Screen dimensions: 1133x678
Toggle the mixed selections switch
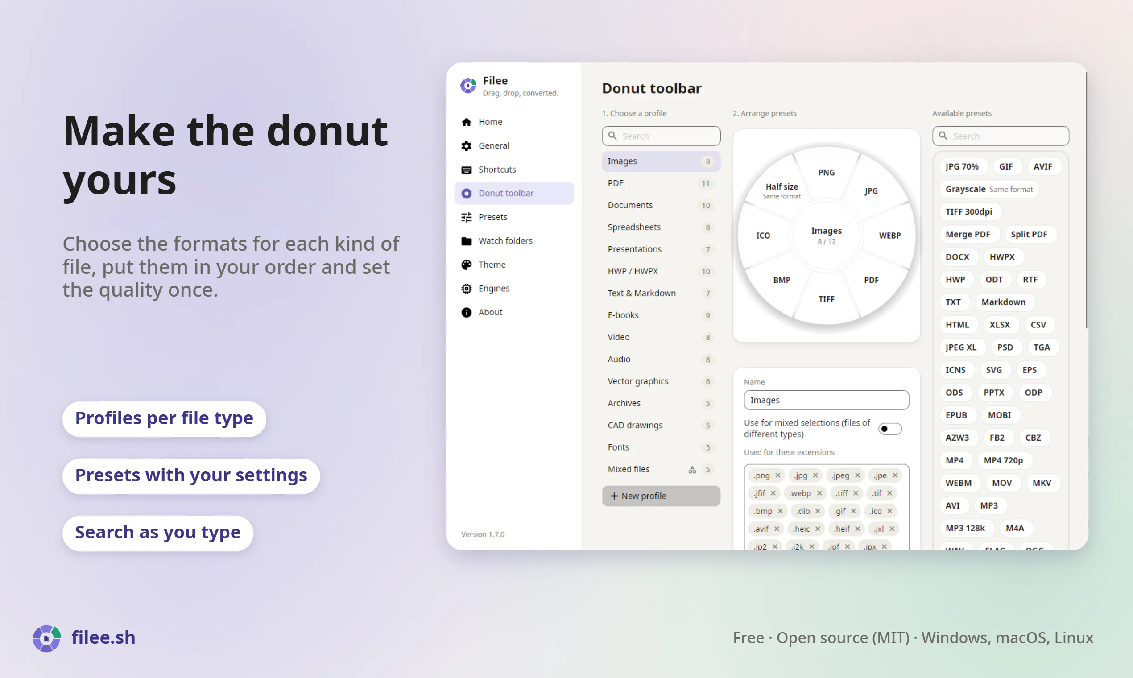pos(889,429)
